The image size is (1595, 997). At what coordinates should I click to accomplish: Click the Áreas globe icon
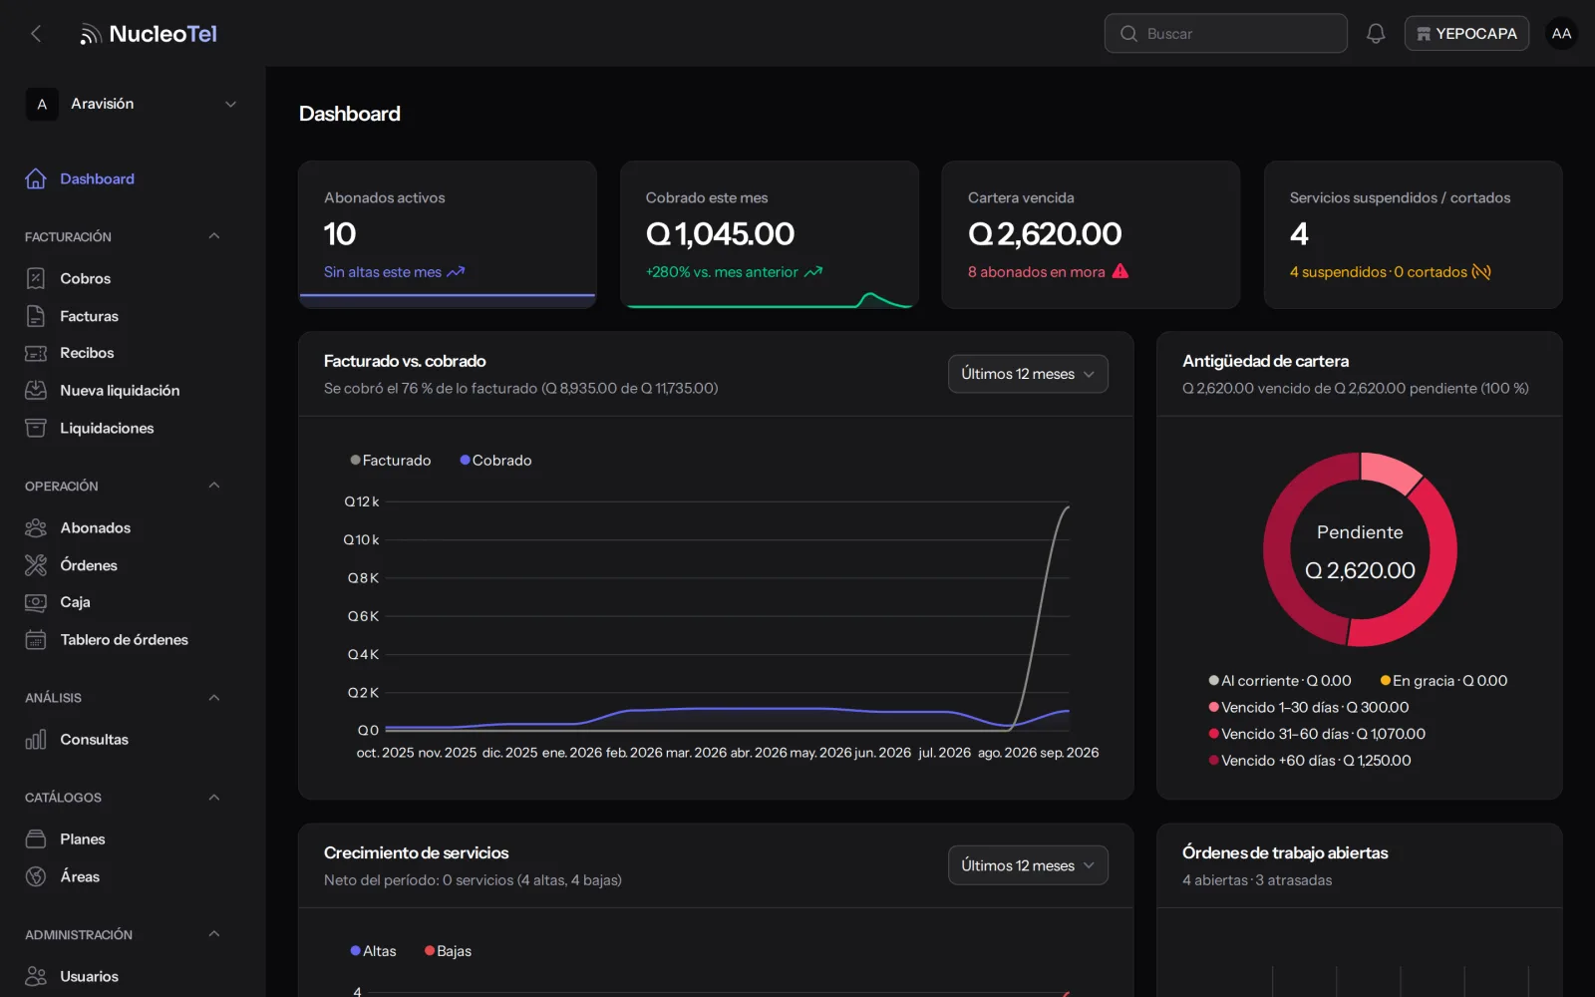tap(36, 876)
